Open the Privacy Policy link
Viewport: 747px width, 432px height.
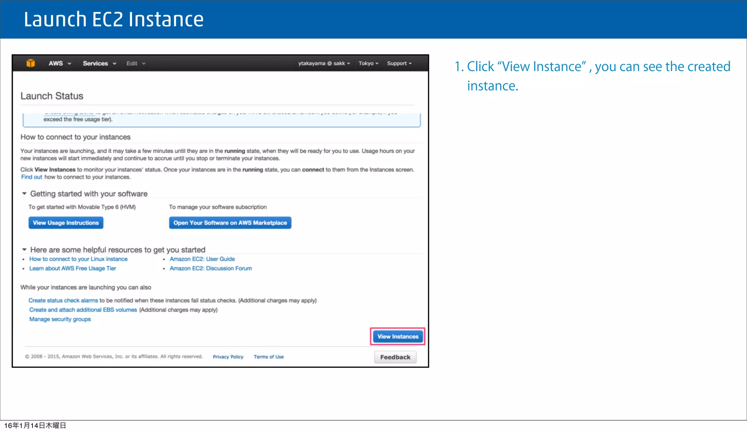[x=228, y=357]
